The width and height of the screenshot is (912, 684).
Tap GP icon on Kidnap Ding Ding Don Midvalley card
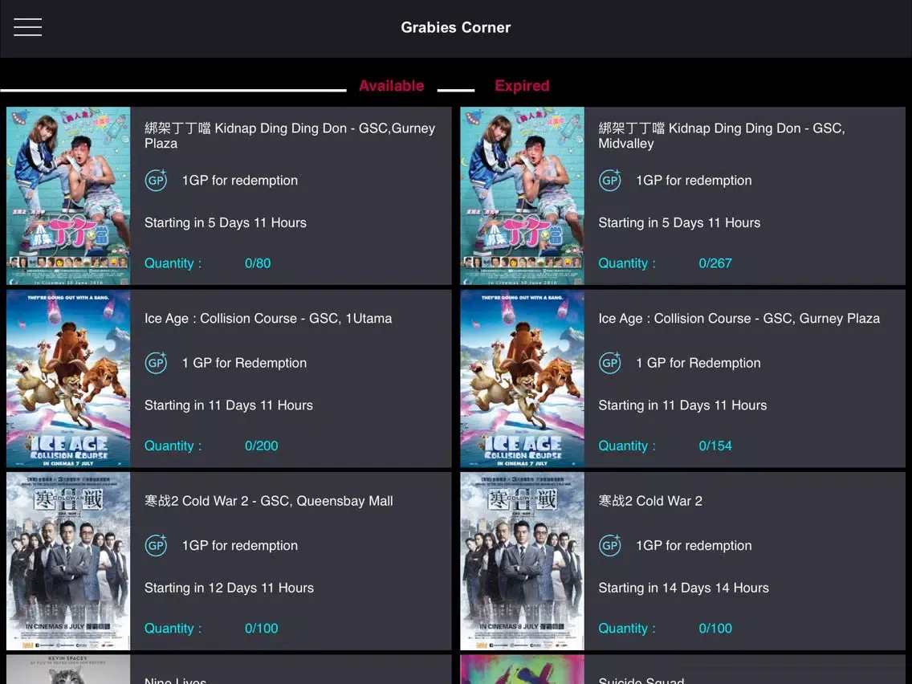(609, 181)
